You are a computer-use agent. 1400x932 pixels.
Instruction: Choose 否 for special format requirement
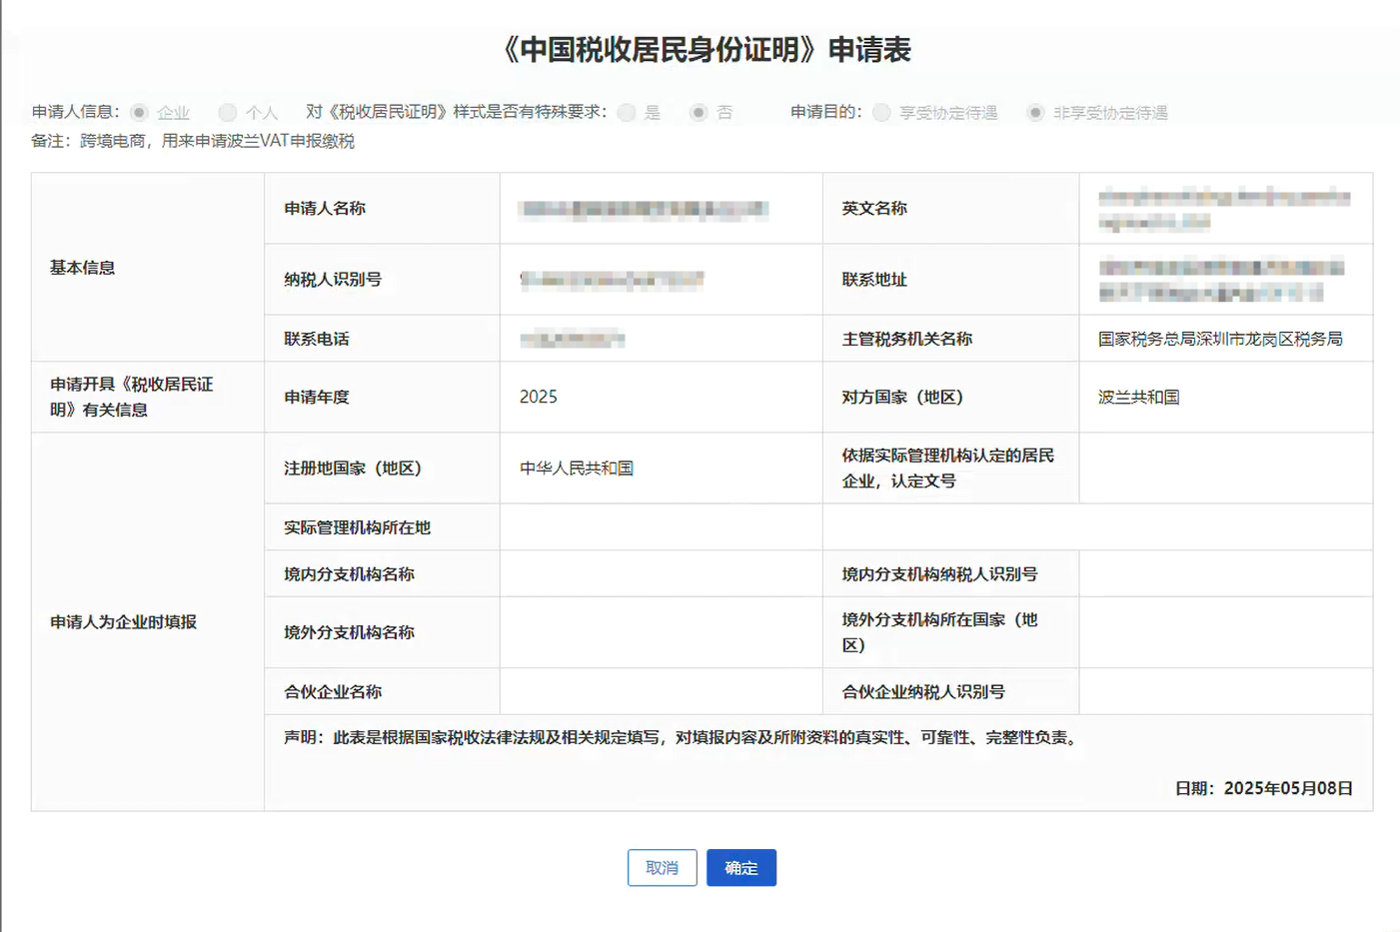click(x=699, y=112)
